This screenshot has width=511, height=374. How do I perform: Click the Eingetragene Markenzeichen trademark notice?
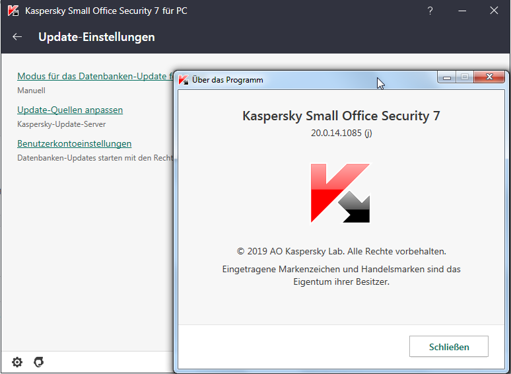(x=341, y=275)
